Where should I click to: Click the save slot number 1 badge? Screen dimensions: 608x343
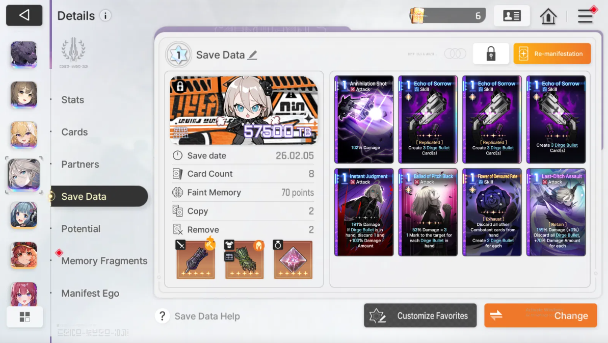pyautogui.click(x=178, y=55)
